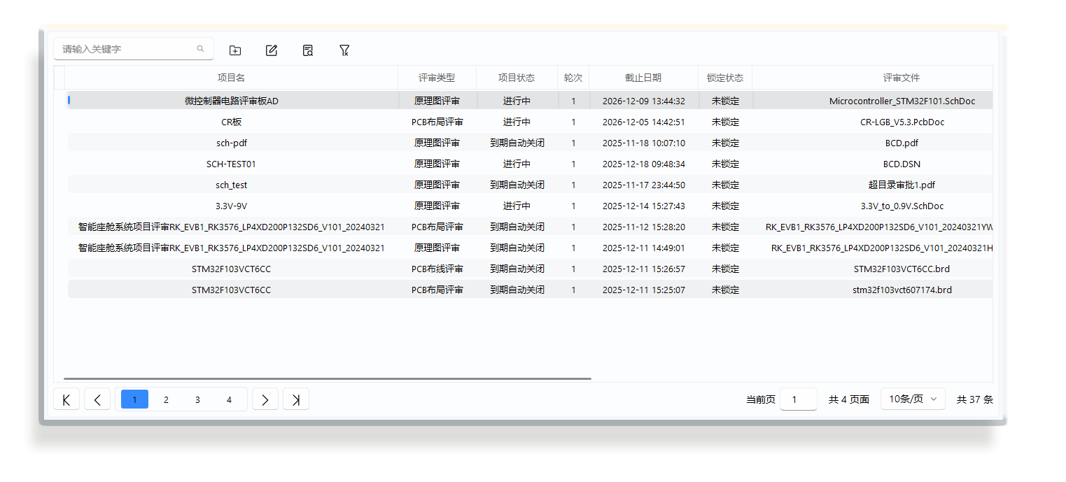Select the SCH-TEST01 project row
1066x482 pixels.
click(x=231, y=164)
